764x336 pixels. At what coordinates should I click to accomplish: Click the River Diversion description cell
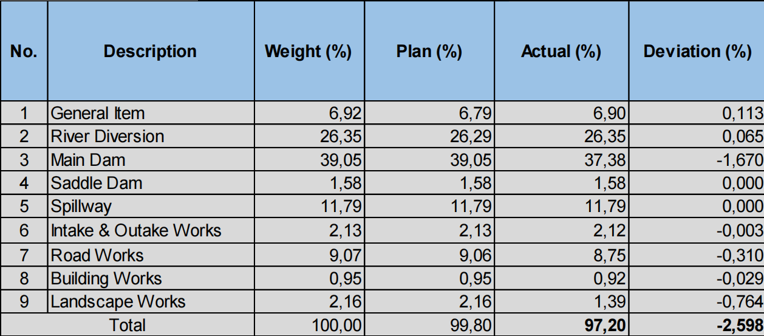(151, 136)
